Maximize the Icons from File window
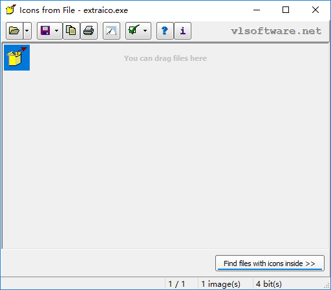The image size is (331, 290). click(286, 10)
